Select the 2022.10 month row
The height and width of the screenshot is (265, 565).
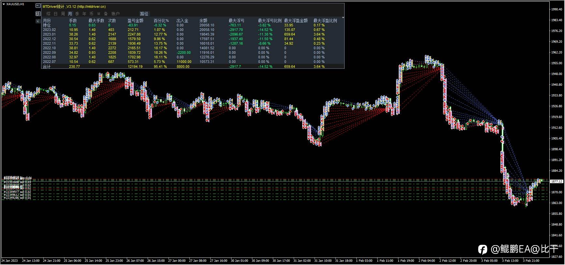click(x=193, y=48)
